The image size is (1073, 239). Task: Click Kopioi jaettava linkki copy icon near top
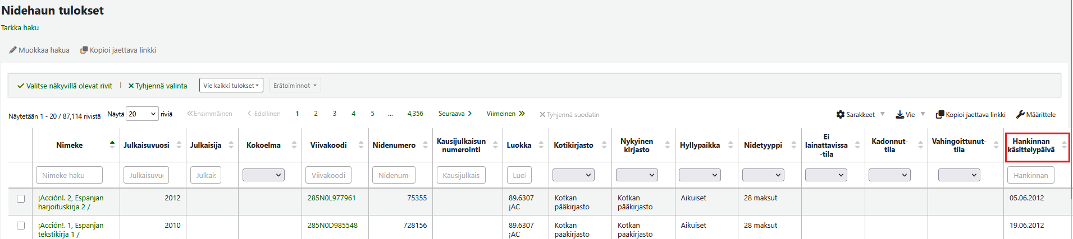(x=84, y=50)
